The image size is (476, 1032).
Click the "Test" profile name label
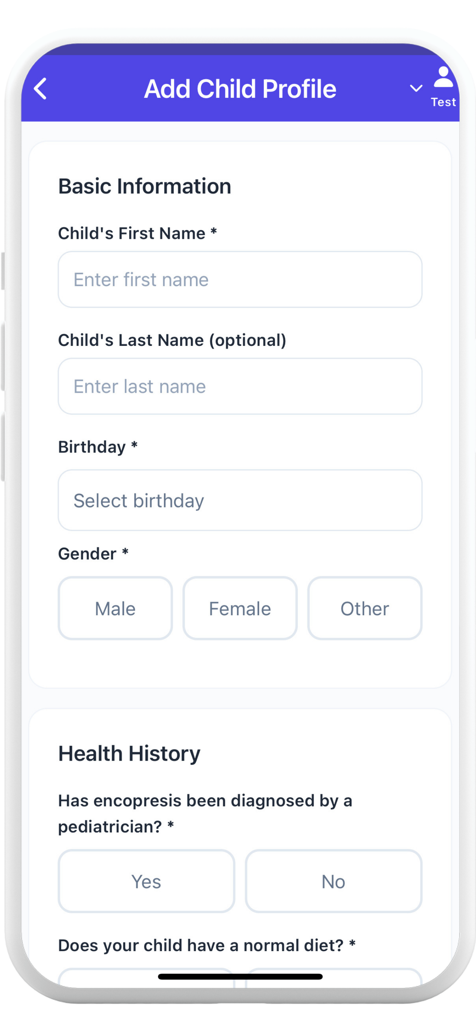[x=443, y=102]
